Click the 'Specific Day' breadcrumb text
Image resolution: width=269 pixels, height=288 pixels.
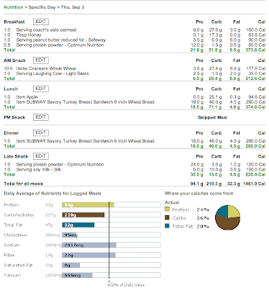click(42, 7)
